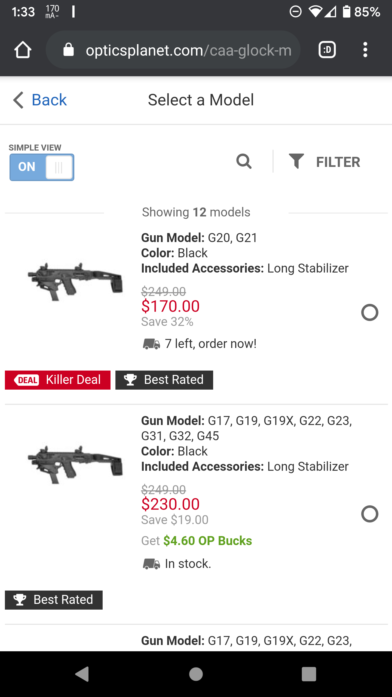392x697 pixels.
Task: Open the browser tab switcher
Action: (327, 50)
